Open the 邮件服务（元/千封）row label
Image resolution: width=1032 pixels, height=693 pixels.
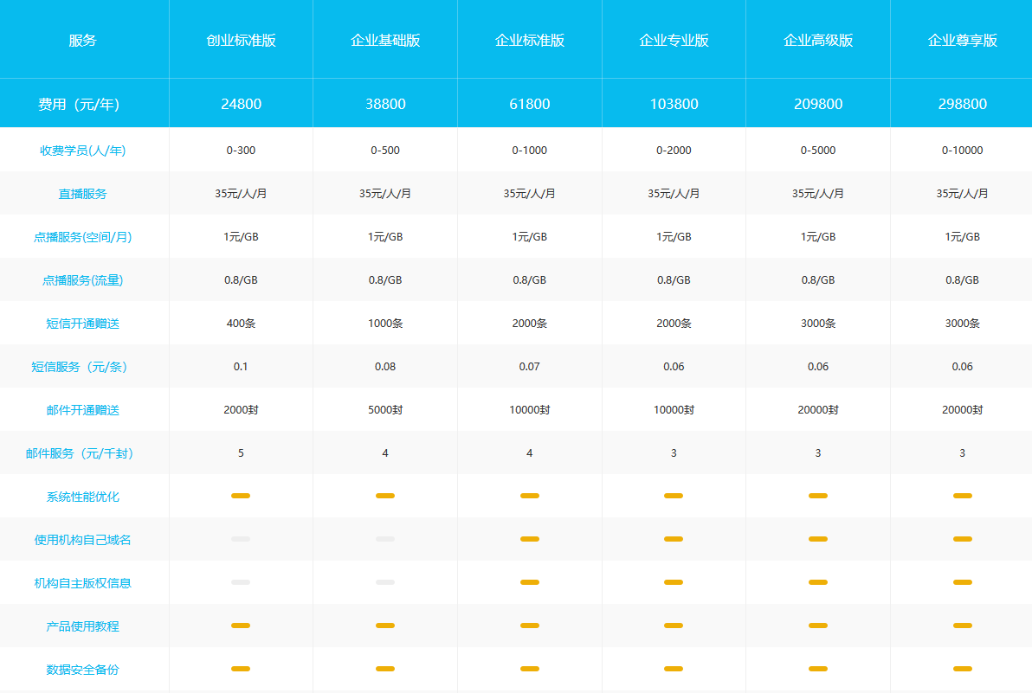pos(79,453)
